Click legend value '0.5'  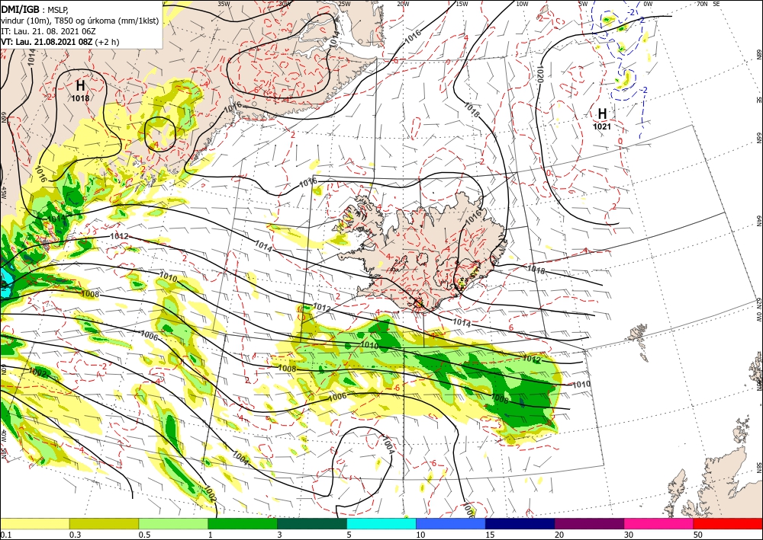tap(144, 535)
